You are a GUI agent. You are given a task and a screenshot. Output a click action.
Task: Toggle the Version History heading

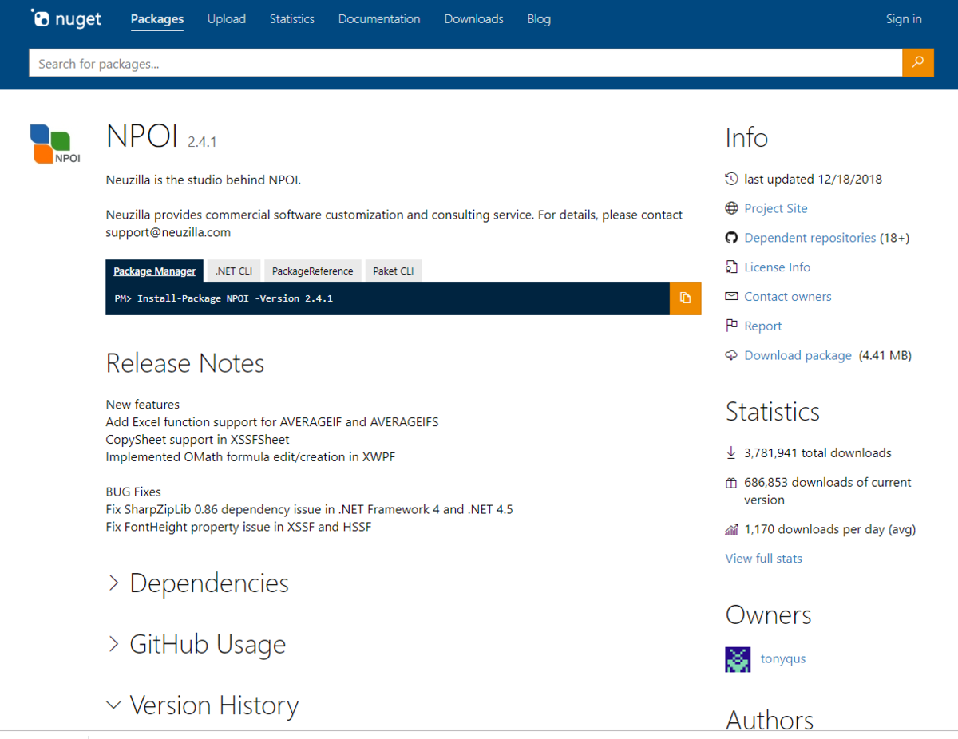pyautogui.click(x=214, y=705)
